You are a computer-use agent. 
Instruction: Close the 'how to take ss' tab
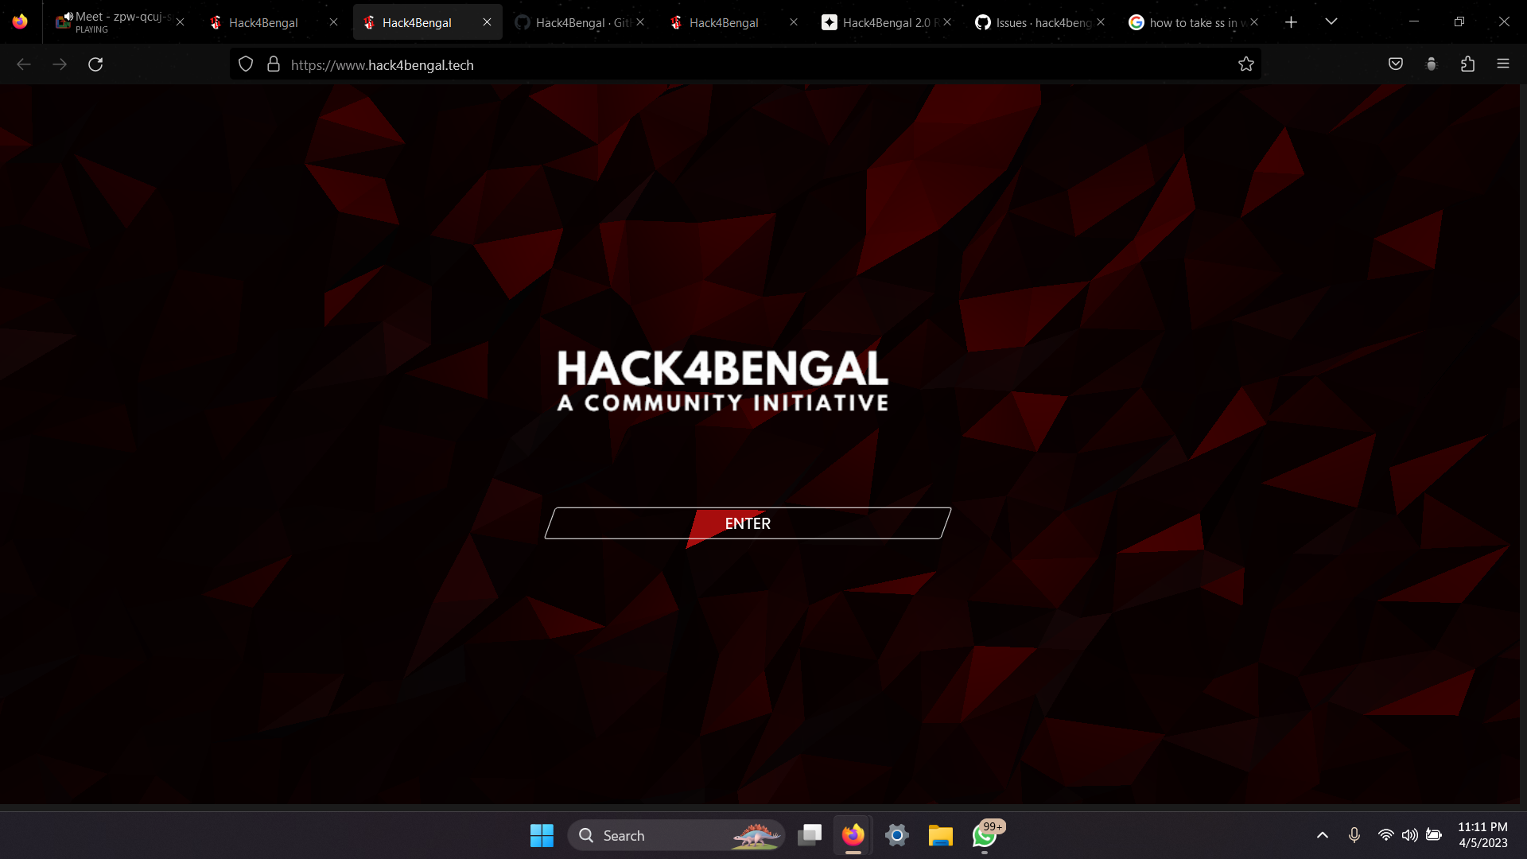[x=1254, y=22]
